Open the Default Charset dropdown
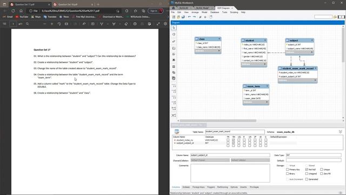Screen dimensions: 346x195 tap(210, 160)
